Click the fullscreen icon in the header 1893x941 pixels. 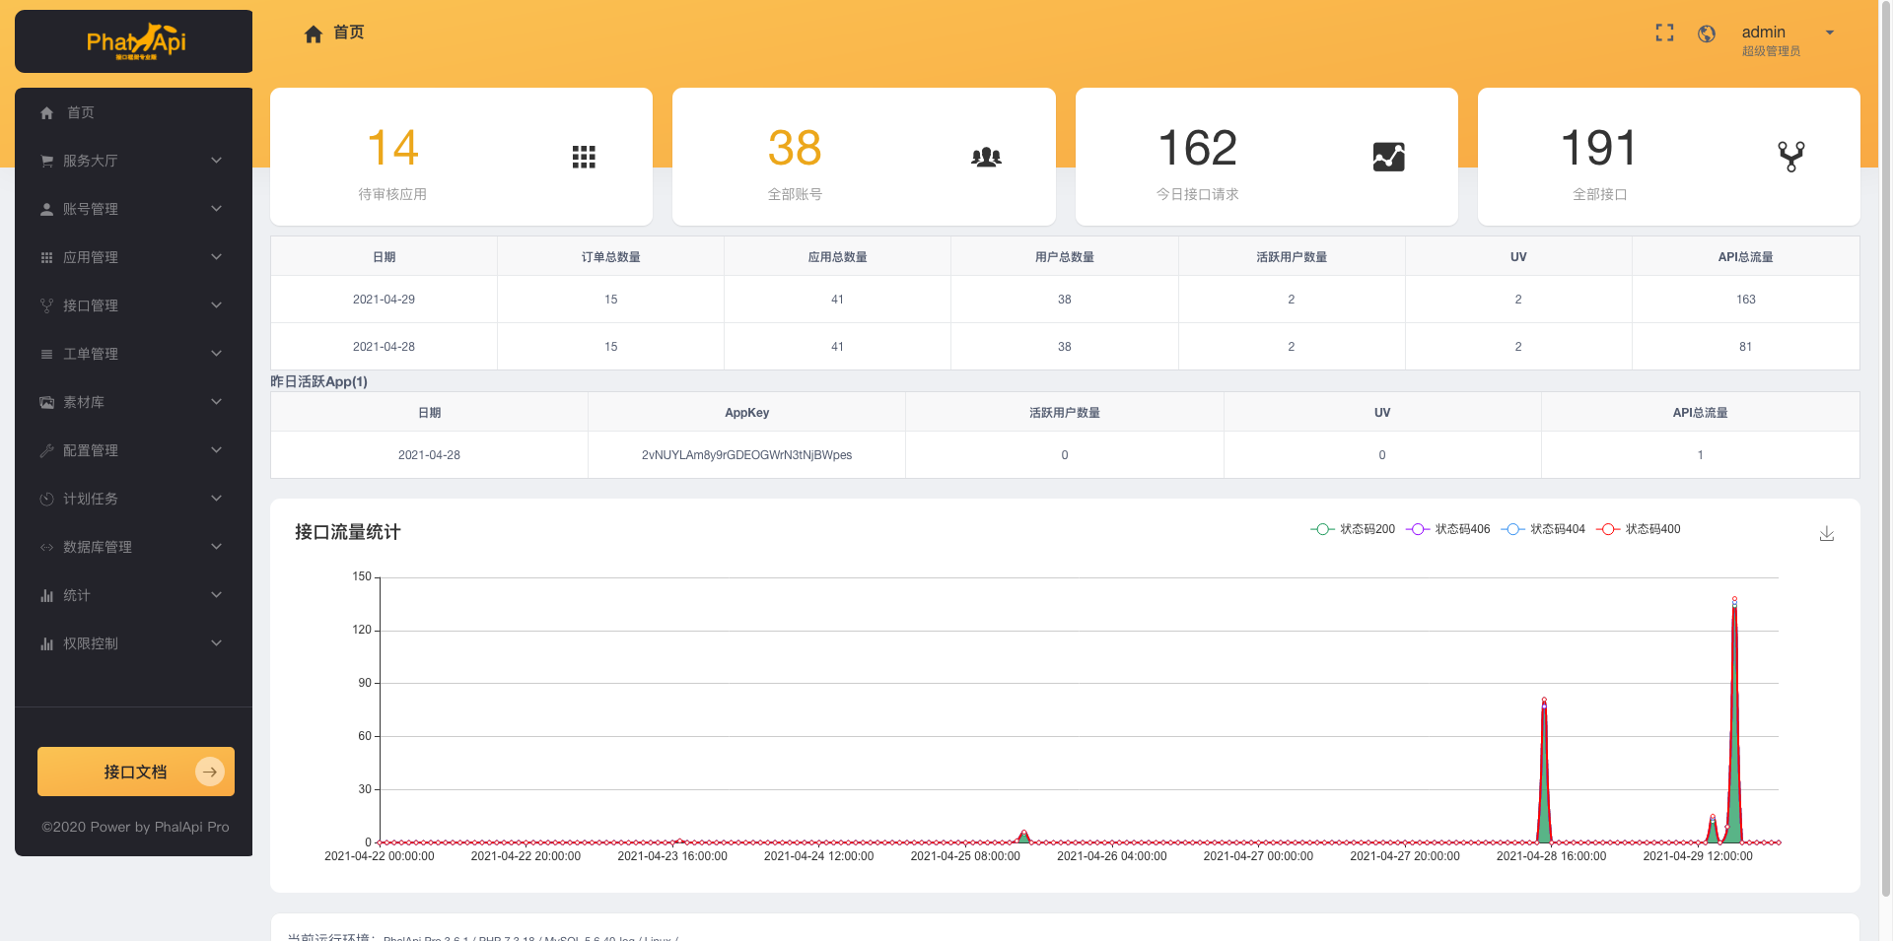click(1664, 34)
